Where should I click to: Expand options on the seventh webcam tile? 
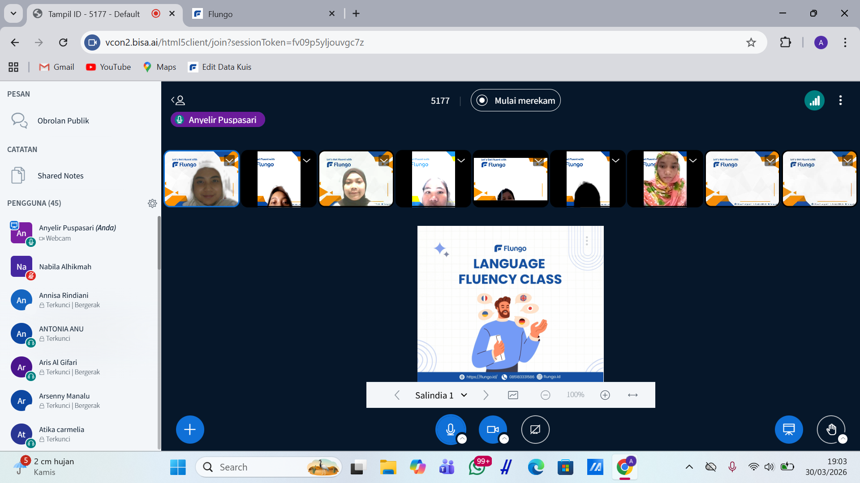[693, 161]
